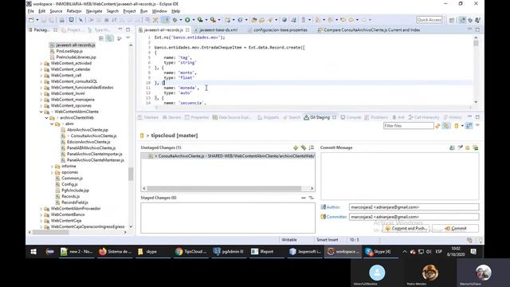
Task: Open the Navigate menu
Action: click(94, 11)
